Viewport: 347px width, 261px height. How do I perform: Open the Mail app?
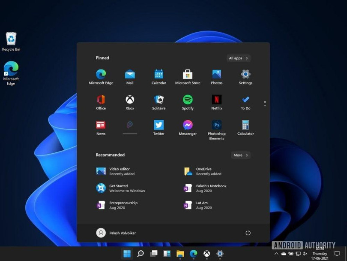(129, 73)
